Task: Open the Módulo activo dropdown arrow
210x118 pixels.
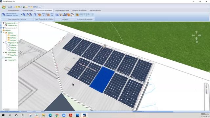Action: pos(21,14)
